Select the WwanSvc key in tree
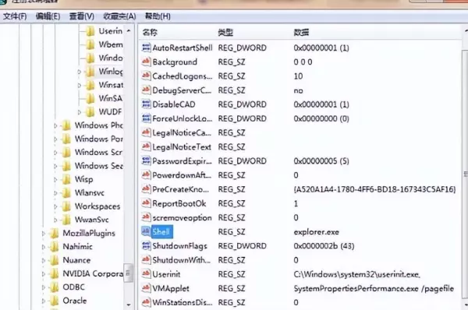Viewport: 468px width, 310px height. point(91,220)
